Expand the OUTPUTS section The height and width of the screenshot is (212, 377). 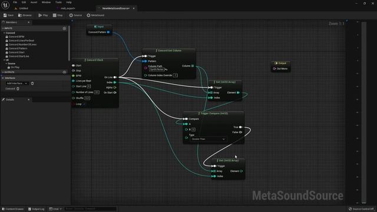[2, 72]
